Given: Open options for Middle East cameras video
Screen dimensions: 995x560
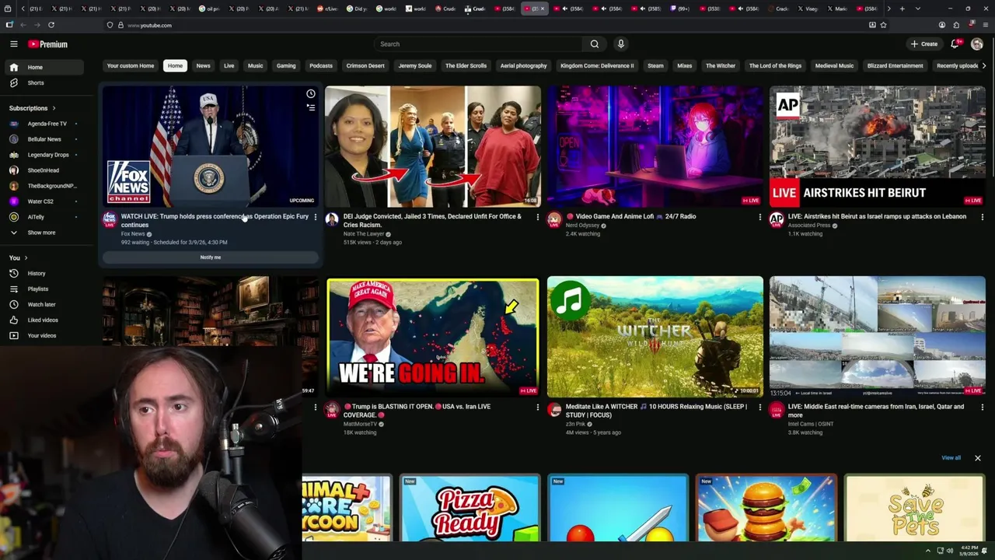Looking at the screenshot, I should [x=982, y=407].
